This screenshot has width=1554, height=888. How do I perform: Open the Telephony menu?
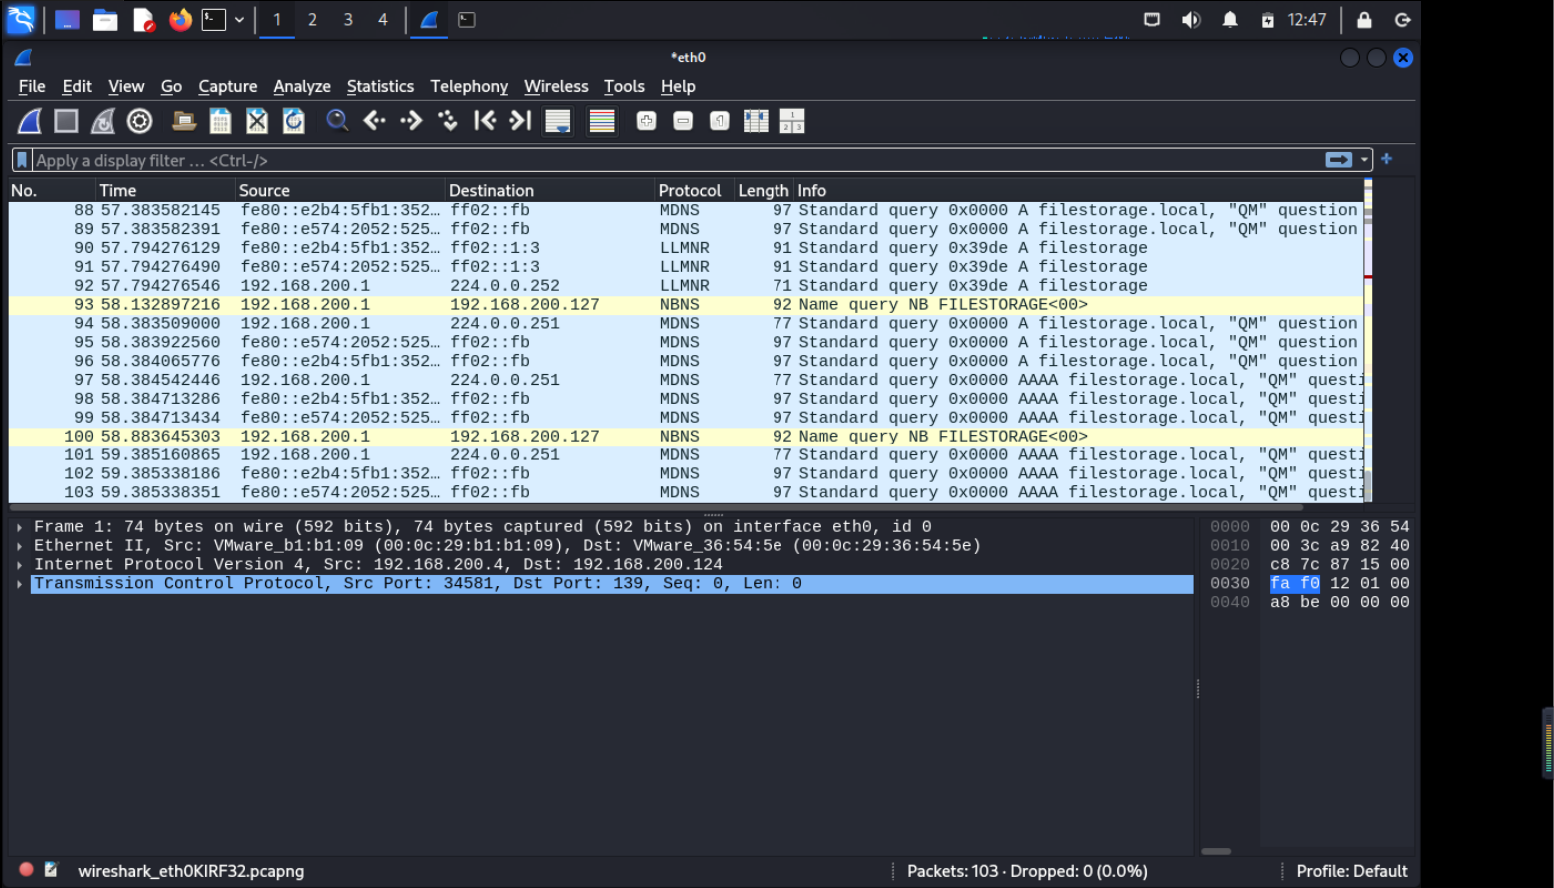(469, 87)
